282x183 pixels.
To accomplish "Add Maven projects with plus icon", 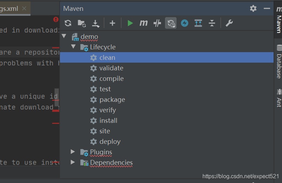I will 112,23.
